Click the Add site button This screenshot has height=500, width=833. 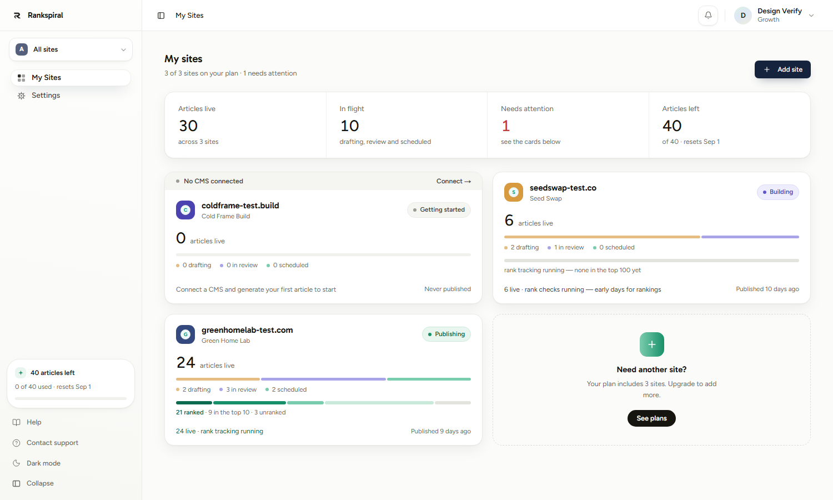click(x=782, y=69)
